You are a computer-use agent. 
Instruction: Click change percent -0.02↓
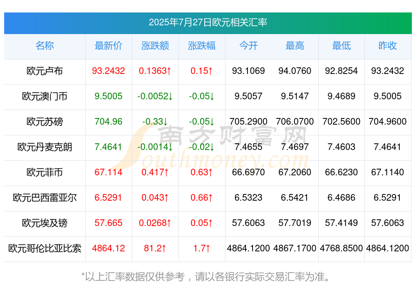[x=202, y=147]
